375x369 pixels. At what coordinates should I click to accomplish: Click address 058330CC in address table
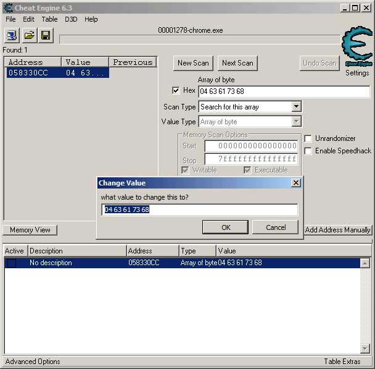click(x=144, y=263)
